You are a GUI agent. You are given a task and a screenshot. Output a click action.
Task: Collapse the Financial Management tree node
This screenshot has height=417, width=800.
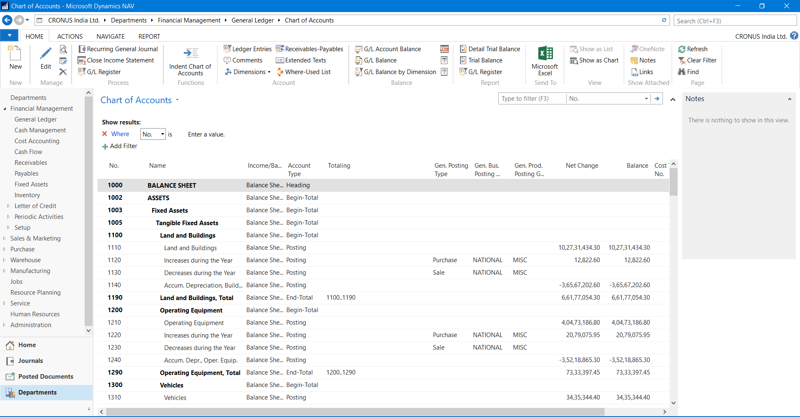[x=5, y=109]
